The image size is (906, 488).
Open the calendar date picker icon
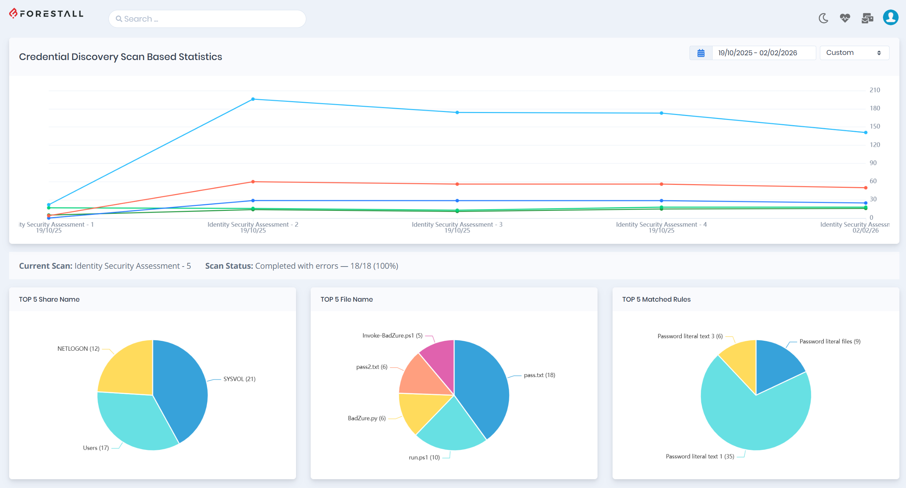(x=700, y=53)
